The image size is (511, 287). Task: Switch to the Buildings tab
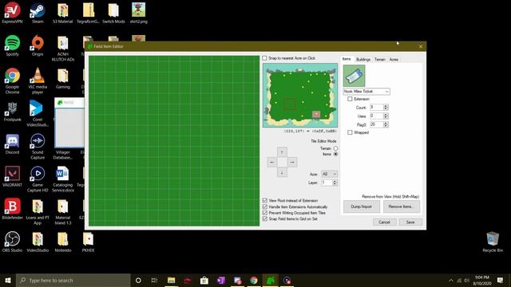point(363,60)
